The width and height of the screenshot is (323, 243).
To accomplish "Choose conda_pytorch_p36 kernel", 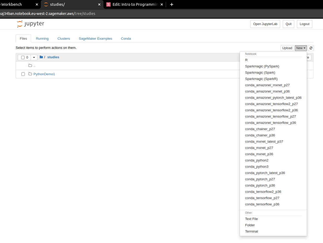I will [273, 186].
